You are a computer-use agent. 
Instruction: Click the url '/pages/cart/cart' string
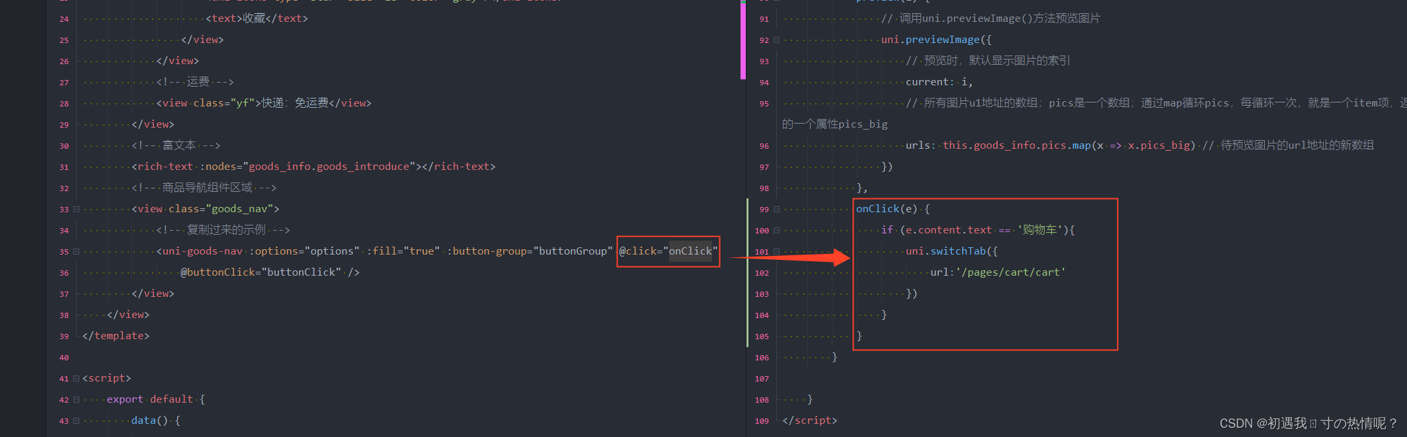pyautogui.click(x=1010, y=272)
